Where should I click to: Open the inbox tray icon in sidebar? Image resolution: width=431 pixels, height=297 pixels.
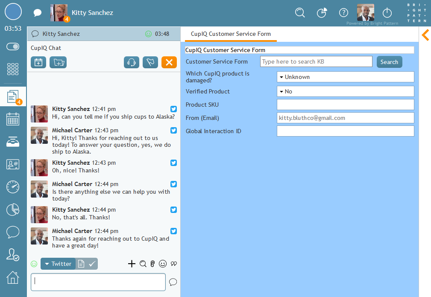(13, 142)
